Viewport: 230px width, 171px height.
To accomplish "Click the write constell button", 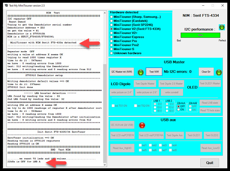I will [172, 92].
